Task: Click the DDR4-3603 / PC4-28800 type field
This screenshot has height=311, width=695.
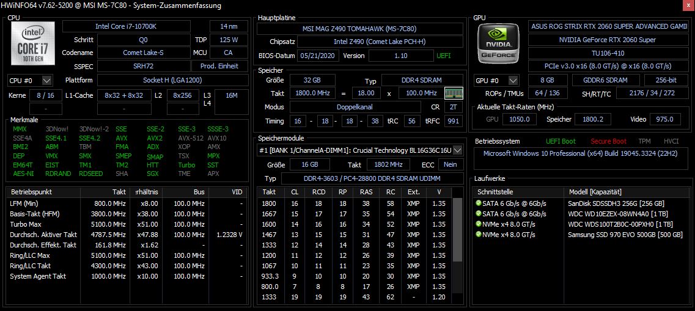Action: pyautogui.click(x=372, y=178)
